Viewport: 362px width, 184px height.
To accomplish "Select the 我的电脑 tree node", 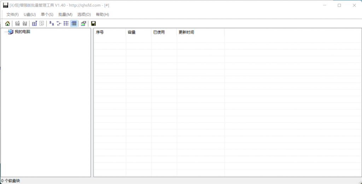I will click(x=22, y=32).
